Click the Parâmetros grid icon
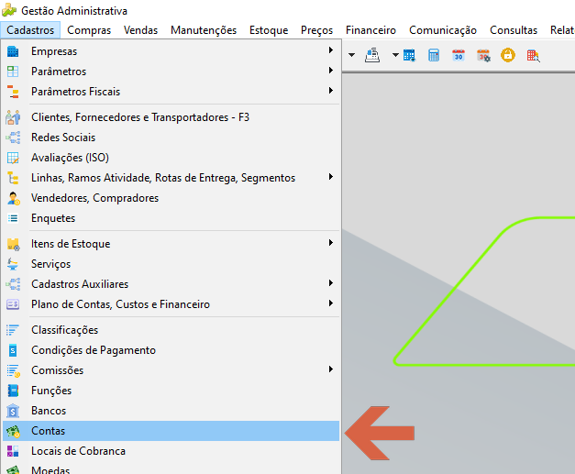Image resolution: width=575 pixels, height=474 pixels. point(13,72)
